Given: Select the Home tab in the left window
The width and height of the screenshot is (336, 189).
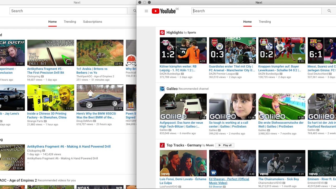Looking at the screenshot, I should click(52, 22).
